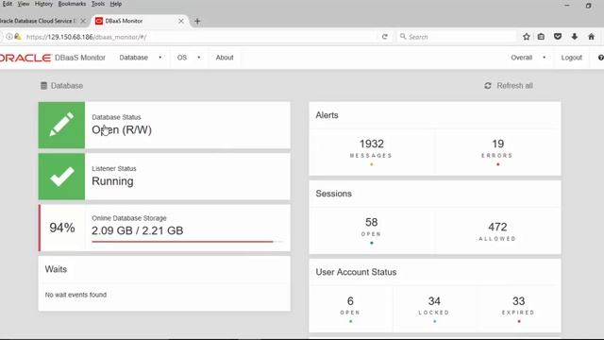The image size is (604, 340).
Task: Click the green checkmark Listener Status icon
Action: 61,177
